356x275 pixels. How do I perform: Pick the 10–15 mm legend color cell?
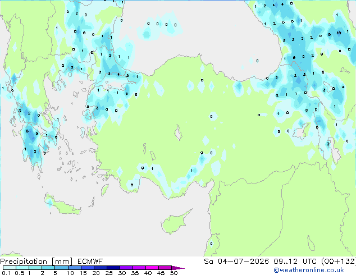(x=74, y=268)
